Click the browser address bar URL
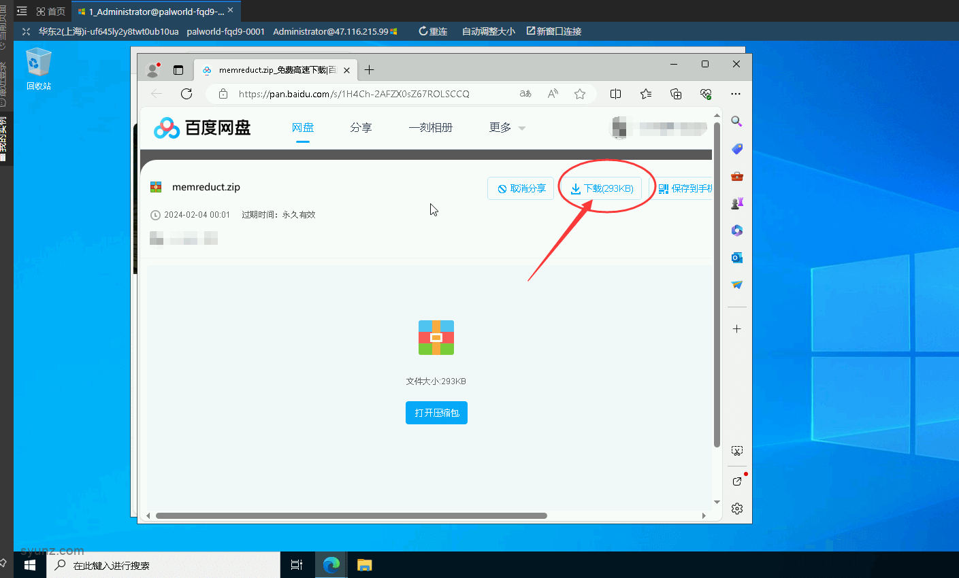959x578 pixels. 354,94
